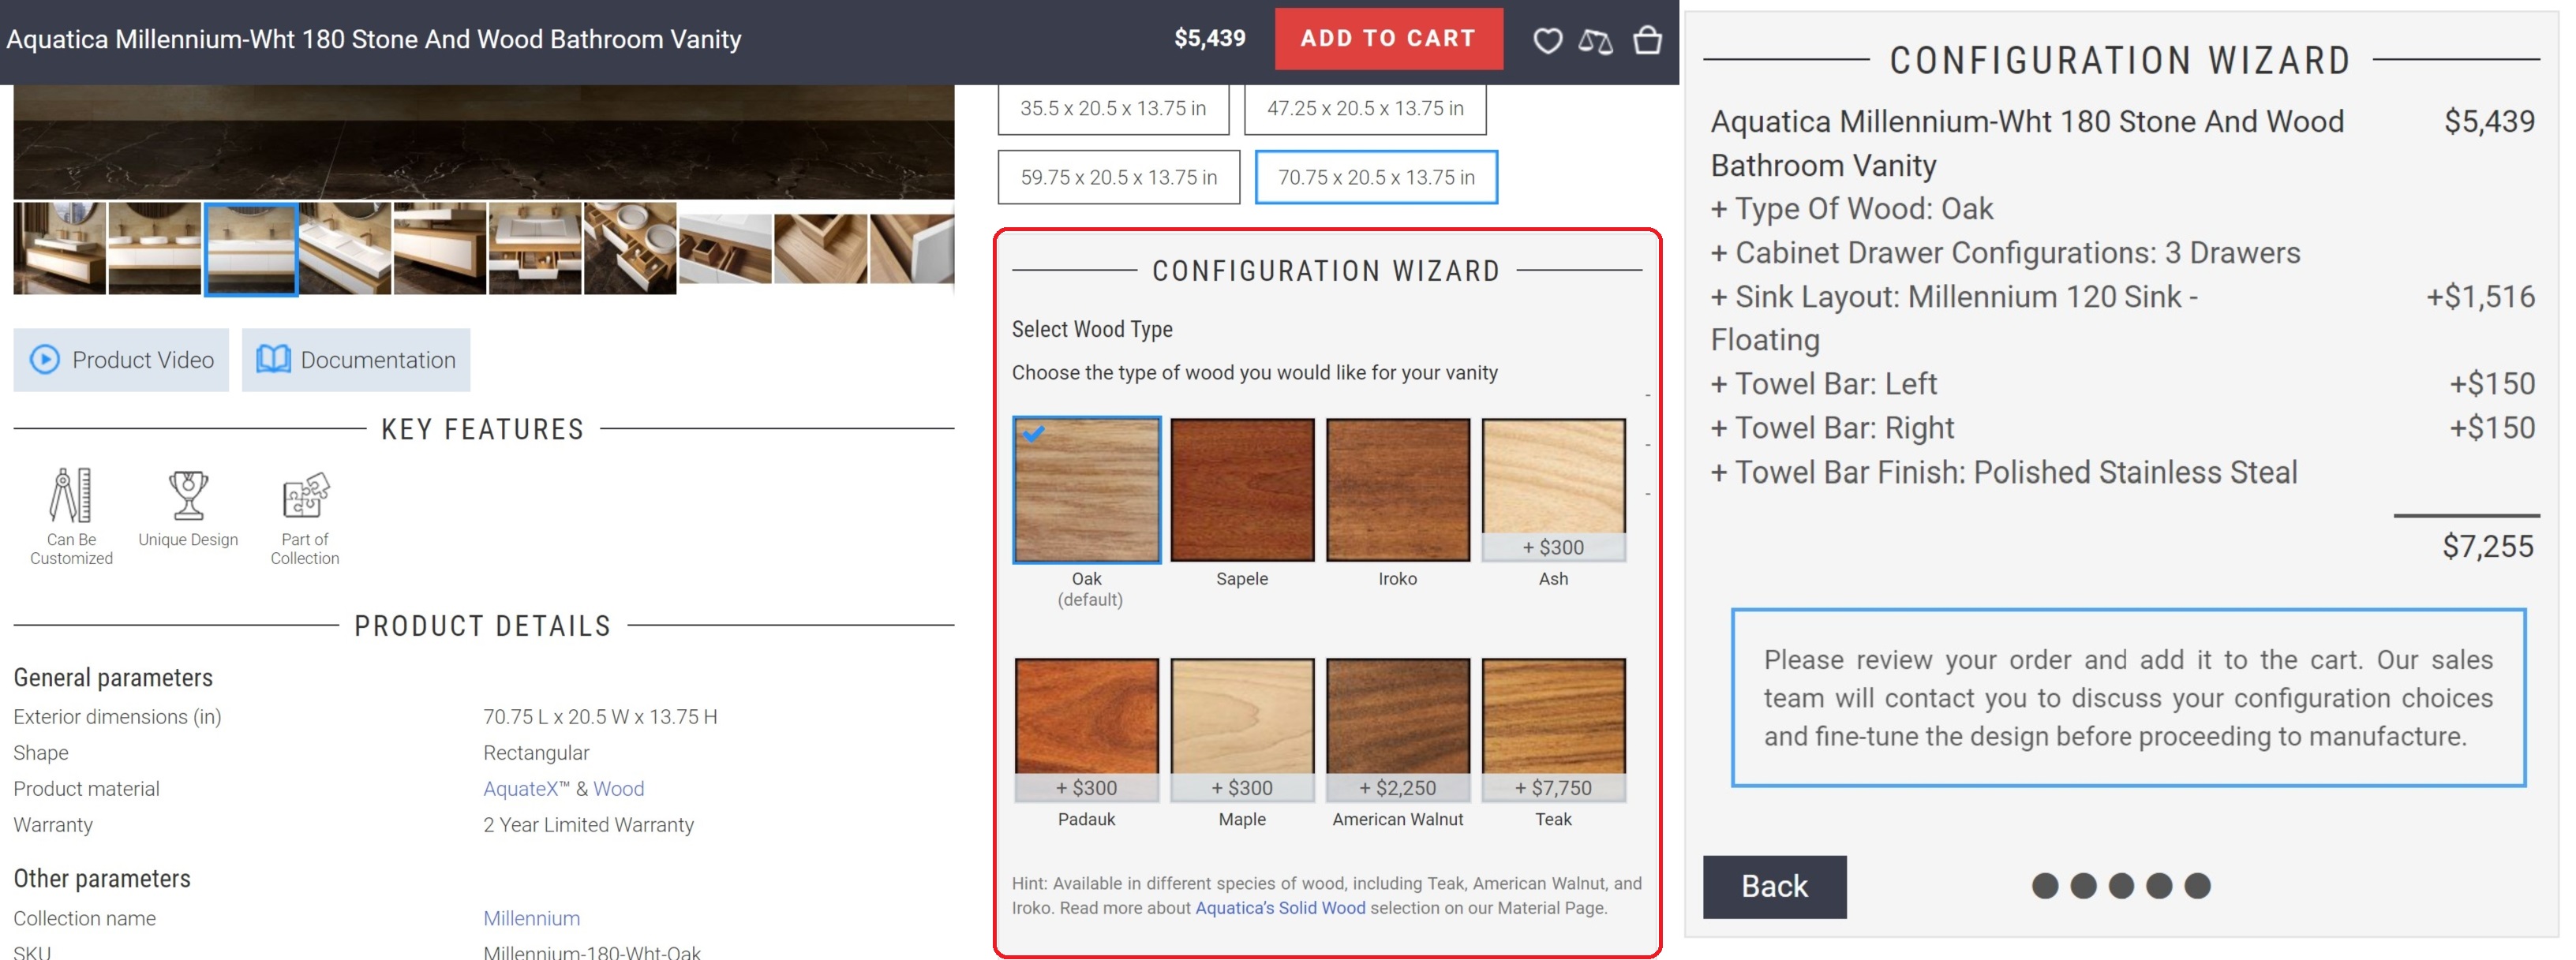Select the 35.5 x 20.5 x 13.75 in size
The width and height of the screenshot is (2576, 960).
pyautogui.click(x=1113, y=108)
